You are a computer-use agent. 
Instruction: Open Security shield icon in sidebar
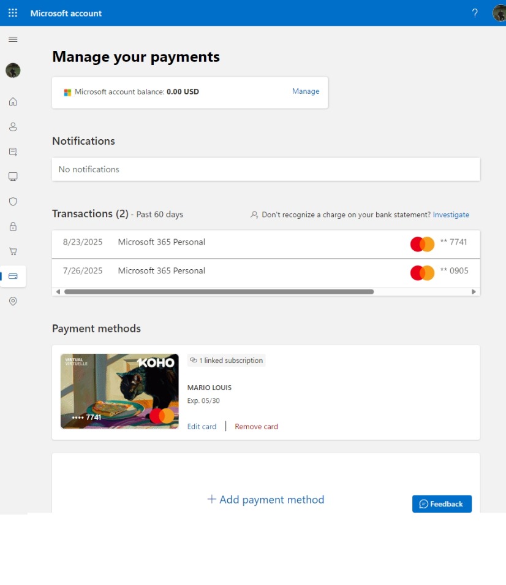pyautogui.click(x=13, y=202)
